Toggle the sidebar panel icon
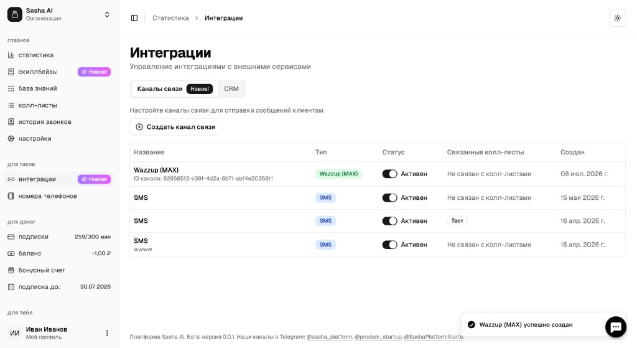Screen dimensions: 637x348 [x=134, y=18]
